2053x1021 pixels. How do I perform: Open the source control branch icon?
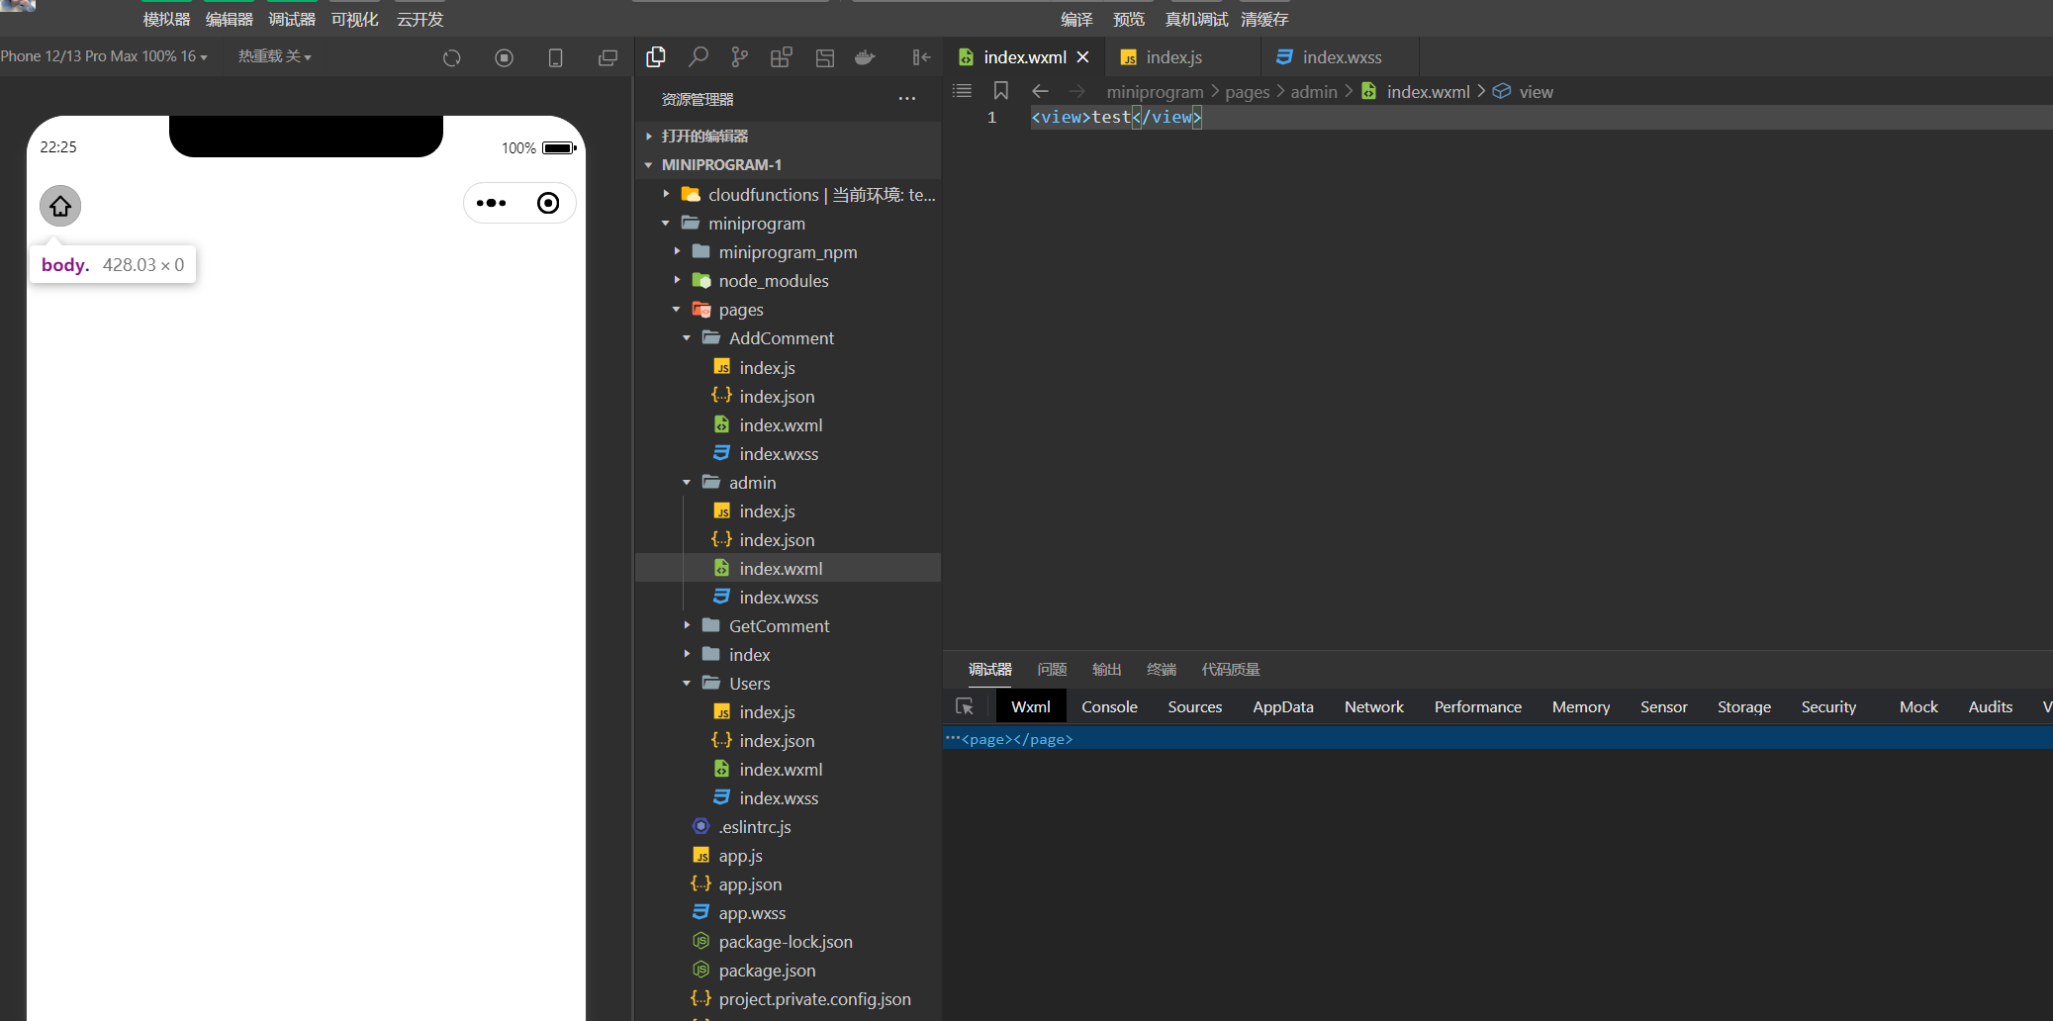(x=739, y=57)
